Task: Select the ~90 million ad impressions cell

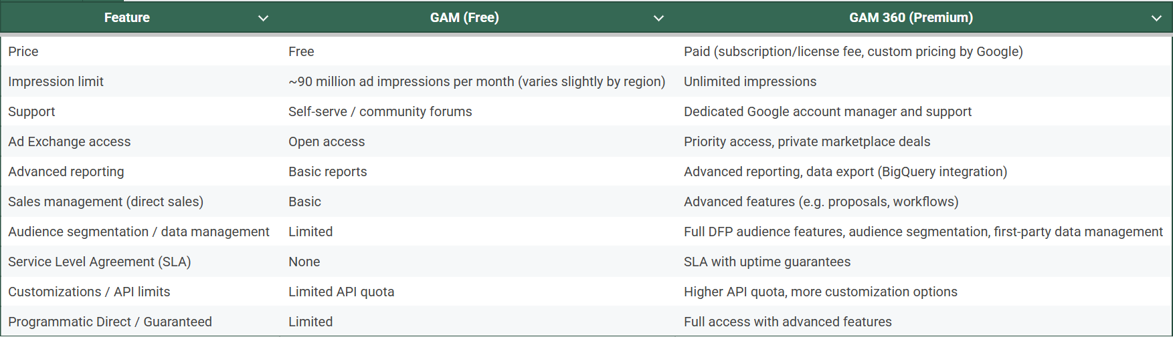Action: click(x=476, y=81)
